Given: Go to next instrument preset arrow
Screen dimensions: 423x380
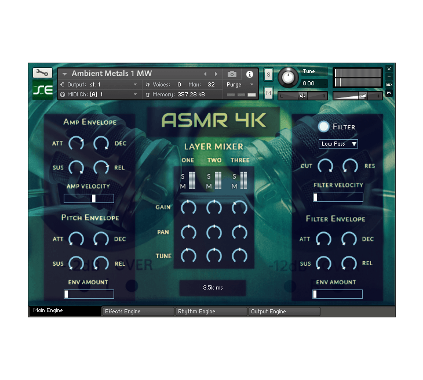Looking at the screenshot, I should pyautogui.click(x=216, y=74).
